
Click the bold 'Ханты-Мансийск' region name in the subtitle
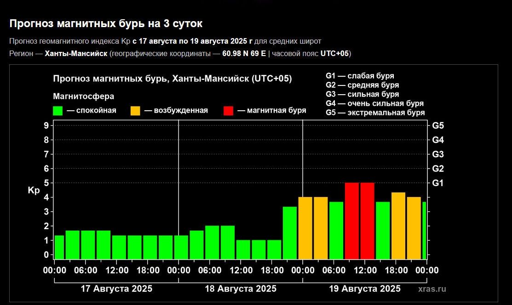coord(76,54)
